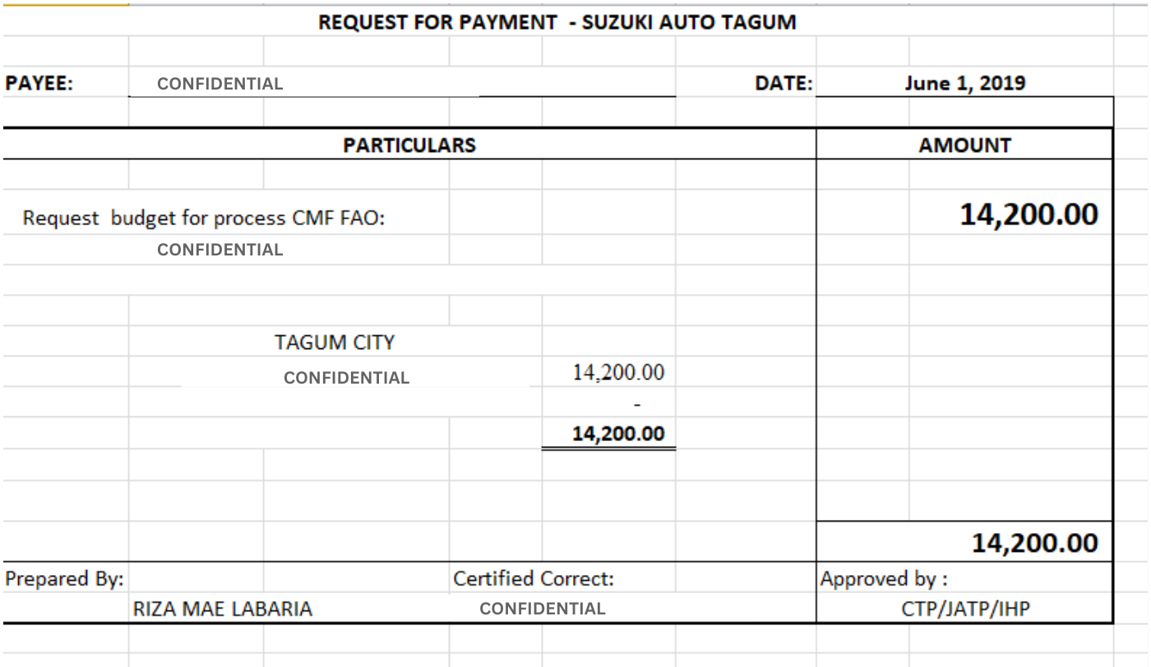This screenshot has width=1151, height=667.
Task: Select the dash cell under the line item
Action: coord(637,404)
